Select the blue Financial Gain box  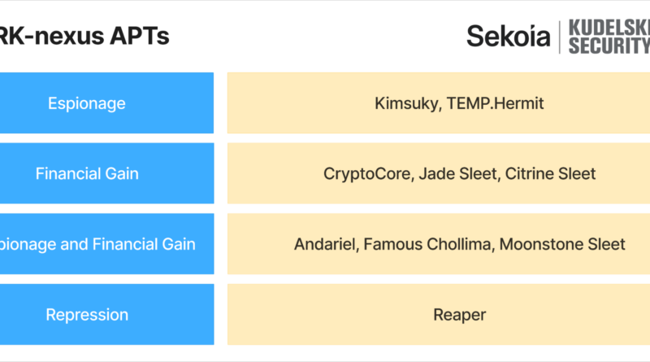click(x=106, y=173)
